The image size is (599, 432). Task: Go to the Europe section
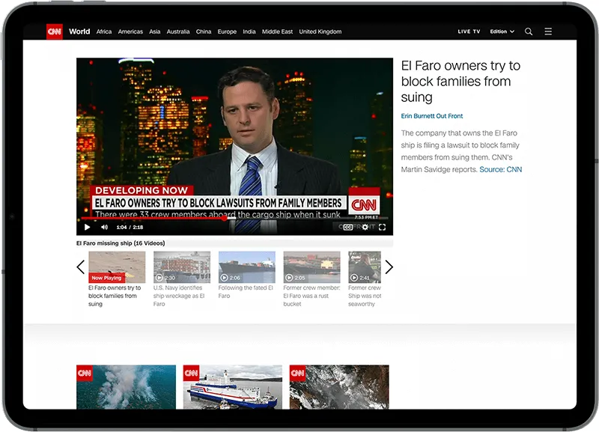(x=227, y=31)
